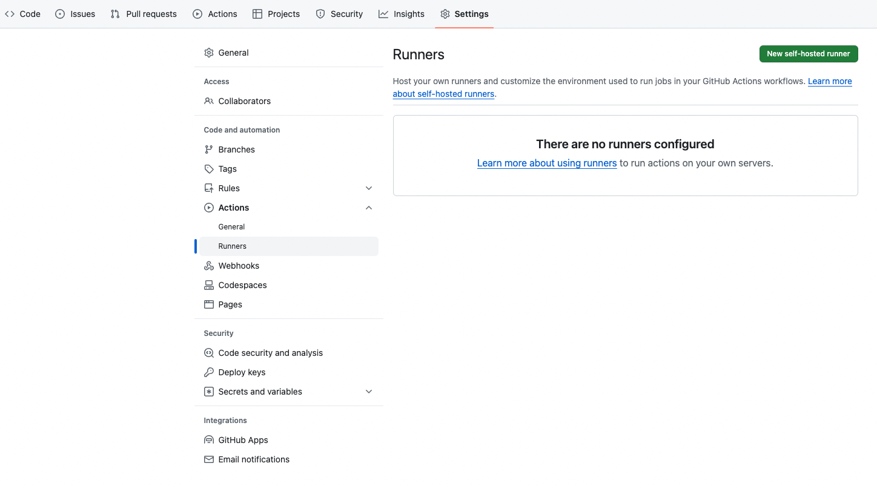Viewport: 877px width, 486px height.
Task: Click the key icon beside Deploy keys
Action: 209,372
